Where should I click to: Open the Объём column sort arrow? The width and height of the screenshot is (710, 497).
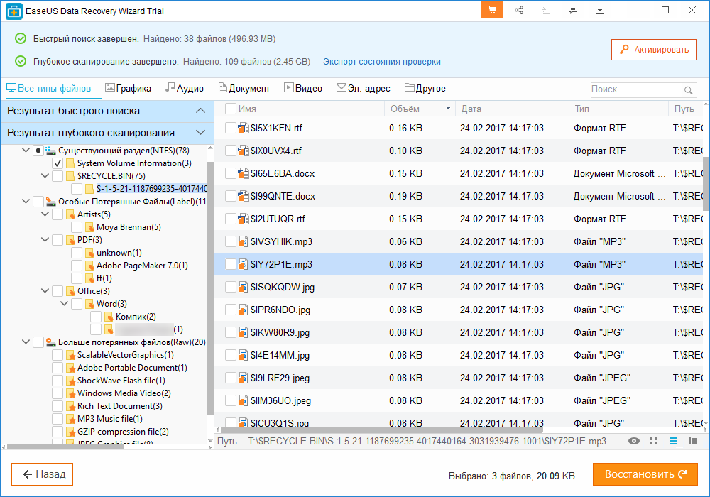[448, 109]
